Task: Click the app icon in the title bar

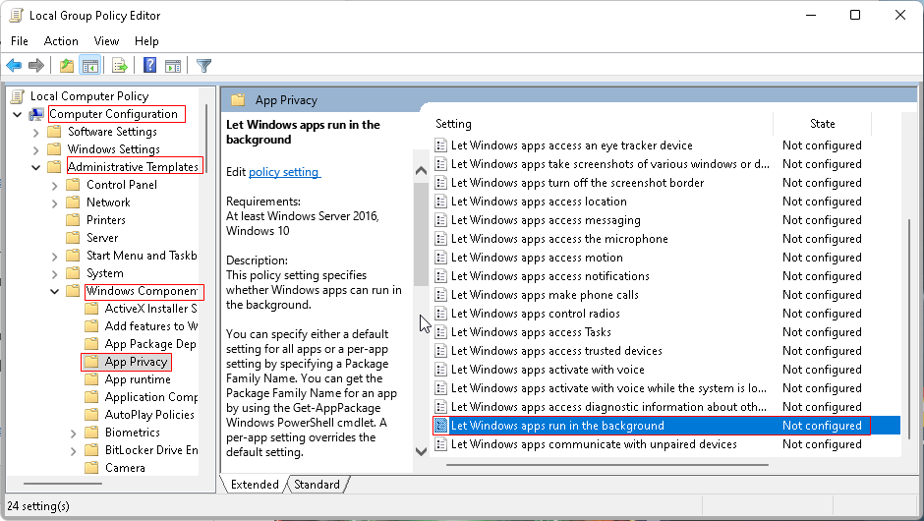Action: 17,16
